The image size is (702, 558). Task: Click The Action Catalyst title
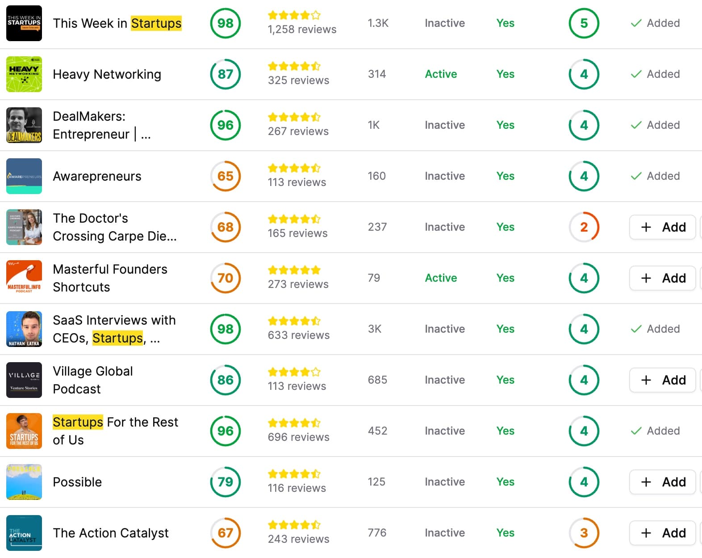111,533
